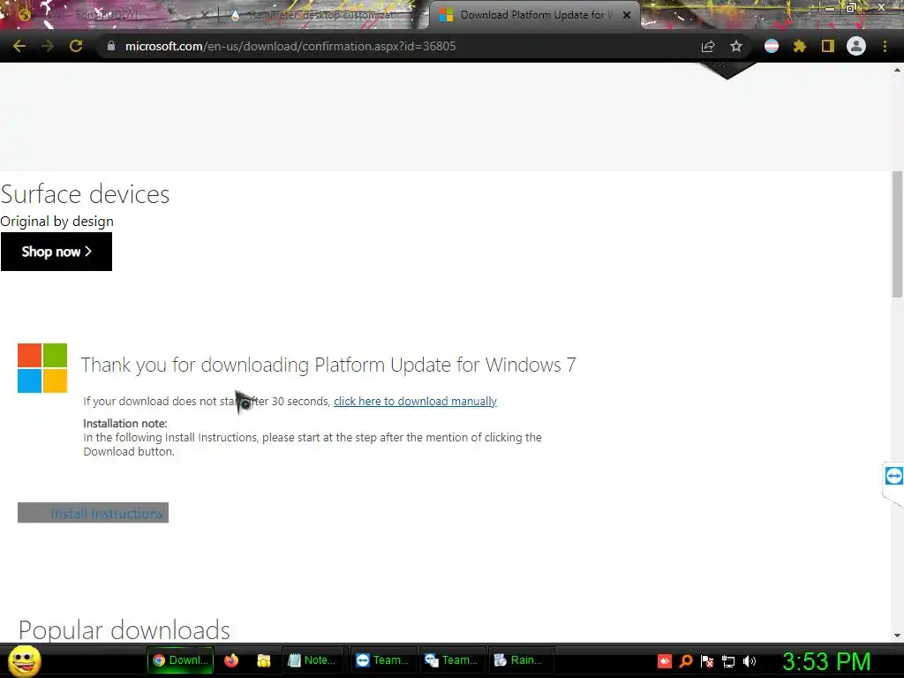This screenshot has height=678, width=904.
Task: Click the Shop now button
Action: tap(56, 252)
